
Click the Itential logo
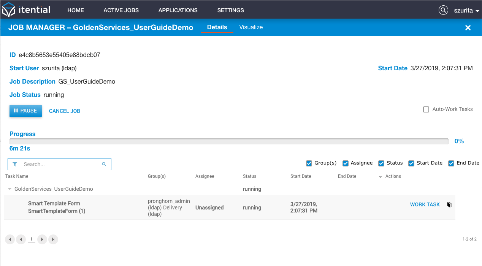(x=26, y=10)
